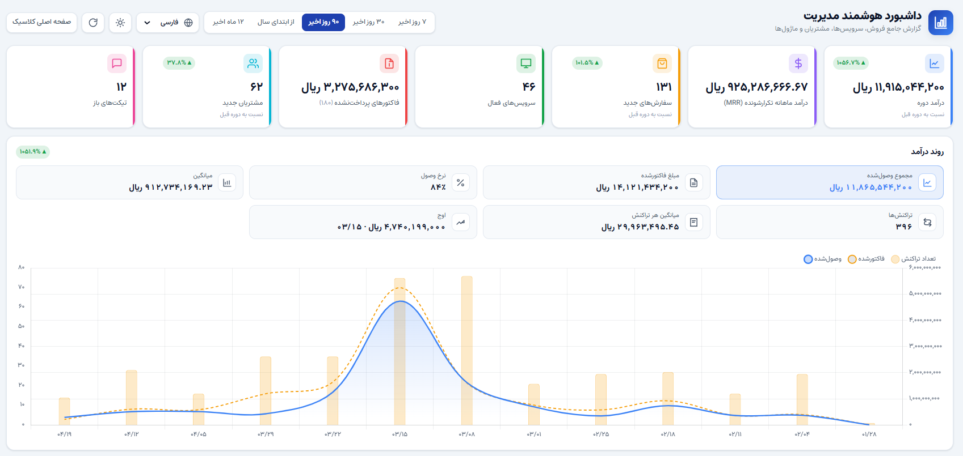Viewport: 963px width, 456px height.
Task: Click the dashboard bar-chart logo icon
Action: click(940, 23)
